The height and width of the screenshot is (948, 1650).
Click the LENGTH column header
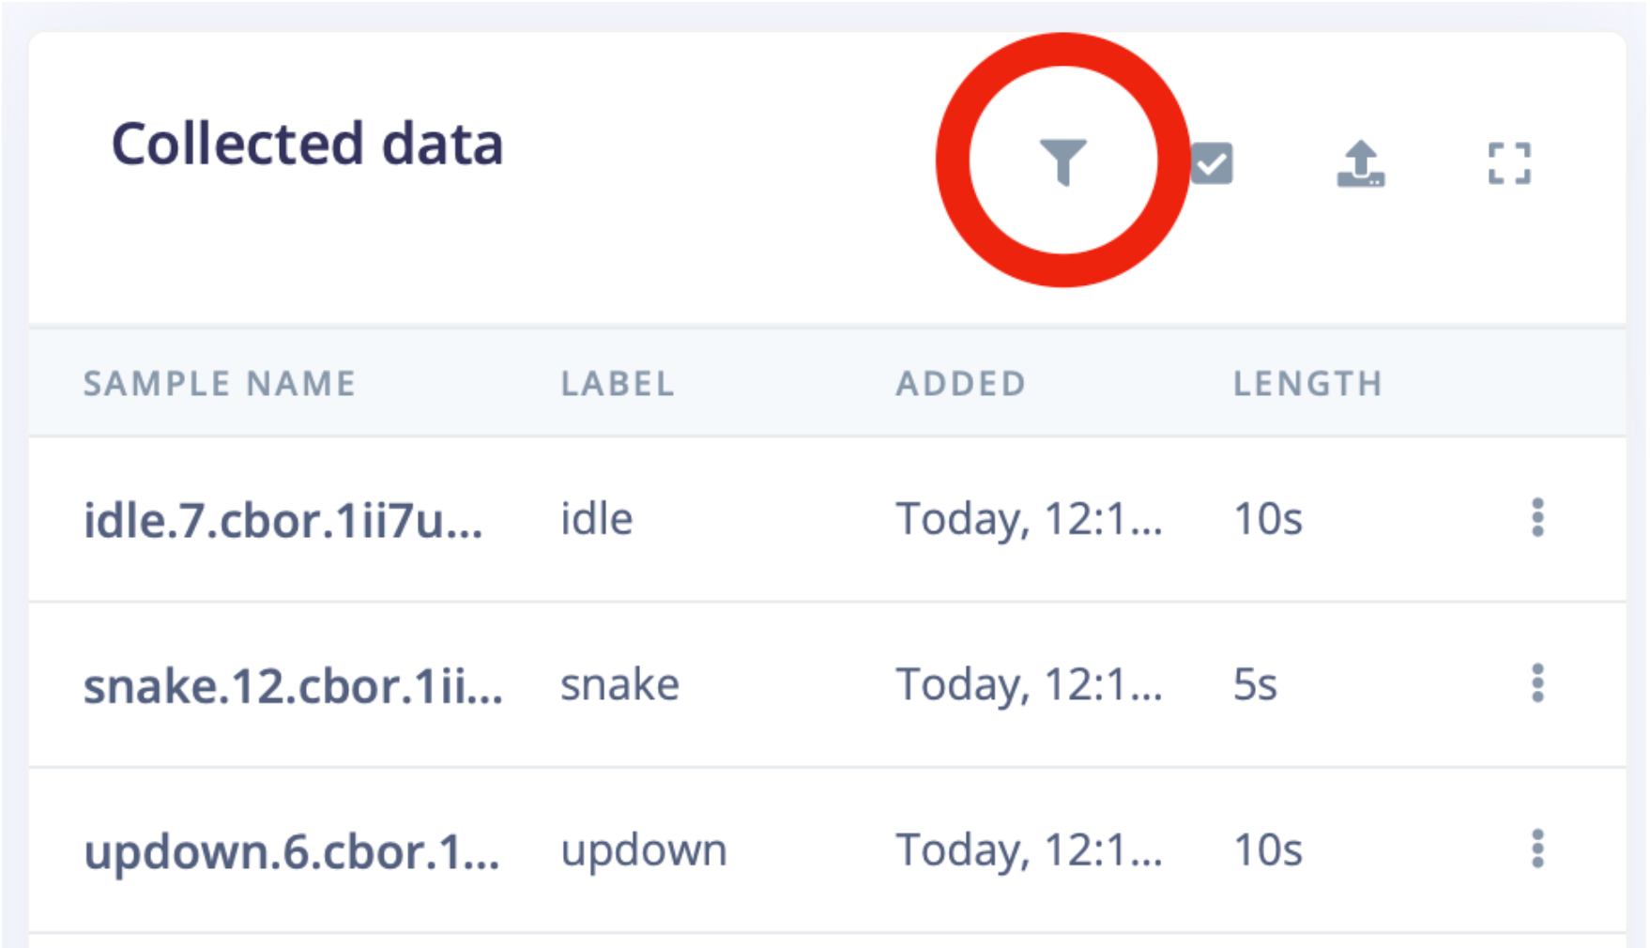tap(1307, 383)
